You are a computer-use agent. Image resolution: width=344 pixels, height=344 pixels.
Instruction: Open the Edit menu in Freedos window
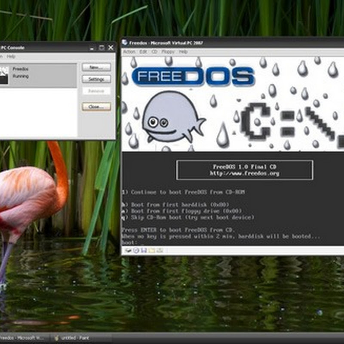click(143, 52)
